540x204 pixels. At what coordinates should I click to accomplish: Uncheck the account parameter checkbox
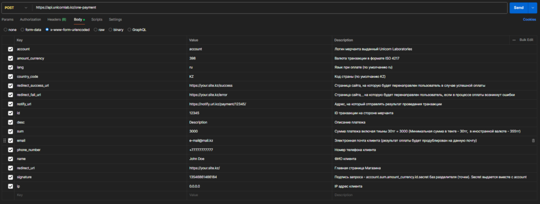pyautogui.click(x=11, y=49)
